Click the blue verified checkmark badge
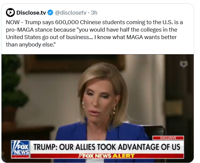Viewport: 200px width, 163px height. pyautogui.click(x=50, y=13)
